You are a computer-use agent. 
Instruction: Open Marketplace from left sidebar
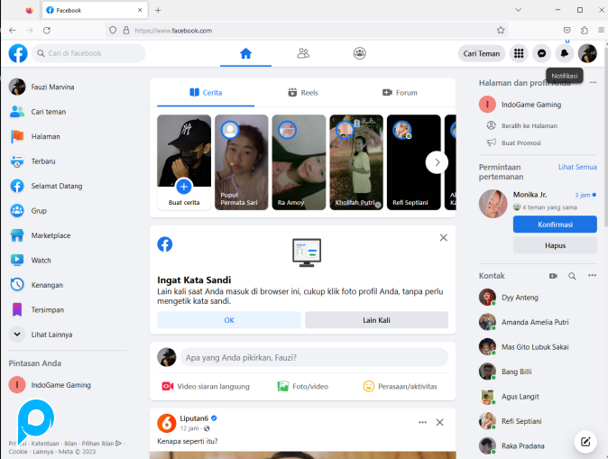pyautogui.click(x=51, y=235)
